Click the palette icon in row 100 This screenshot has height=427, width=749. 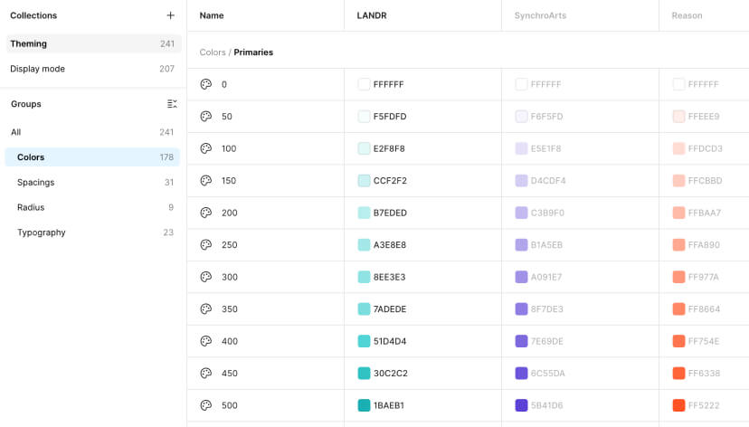(205, 148)
